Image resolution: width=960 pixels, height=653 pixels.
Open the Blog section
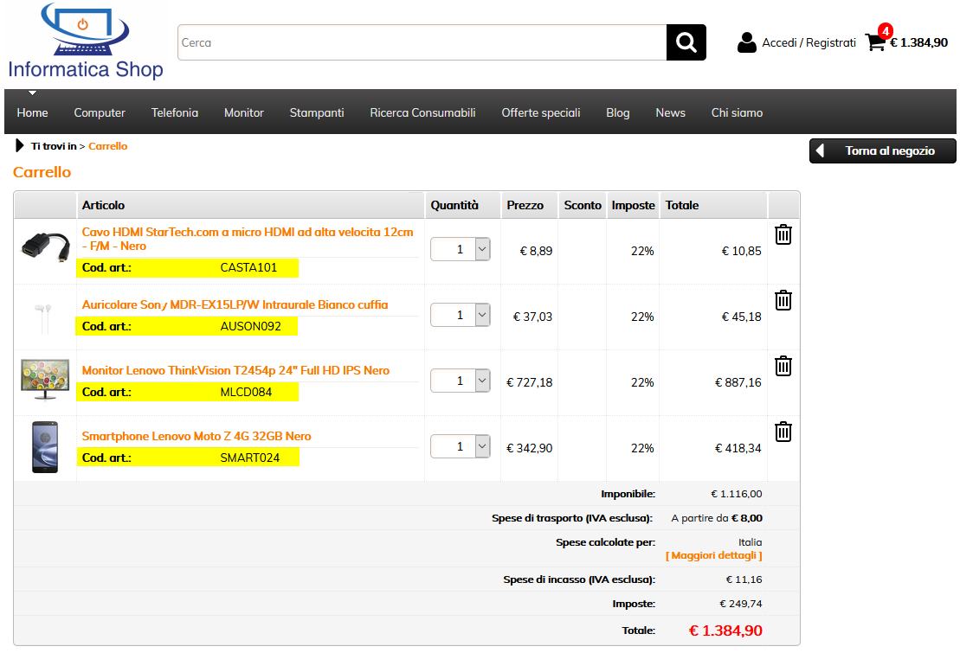(617, 112)
